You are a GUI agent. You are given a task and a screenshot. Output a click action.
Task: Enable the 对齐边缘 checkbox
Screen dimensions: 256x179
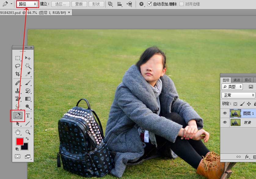(x=181, y=4)
